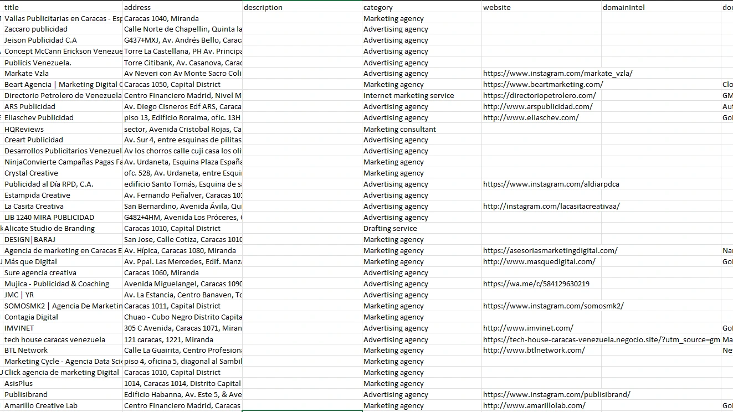
Task: Click the 'Drafting service' category cell
Action: point(422,229)
